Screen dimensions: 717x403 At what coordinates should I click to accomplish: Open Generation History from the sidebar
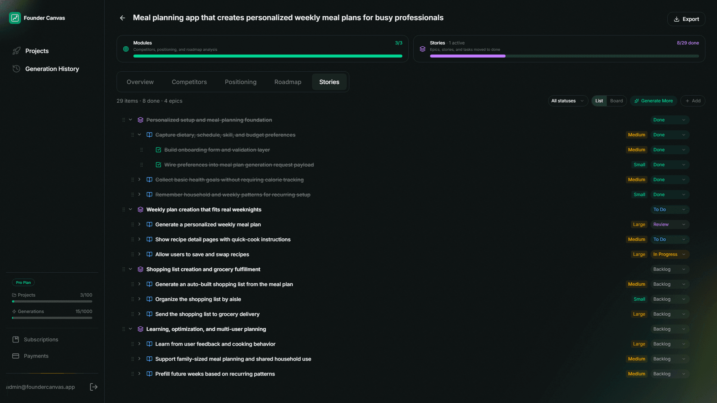(x=52, y=69)
